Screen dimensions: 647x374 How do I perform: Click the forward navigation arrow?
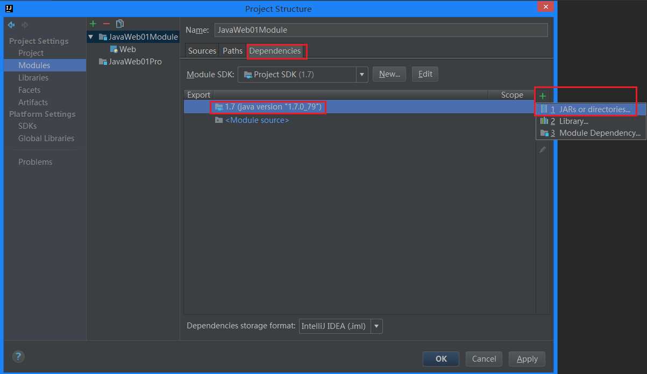pos(25,25)
